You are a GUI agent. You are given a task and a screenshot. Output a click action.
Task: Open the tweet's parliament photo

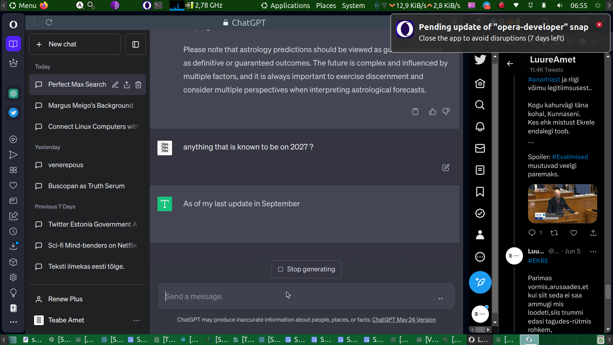click(x=562, y=204)
